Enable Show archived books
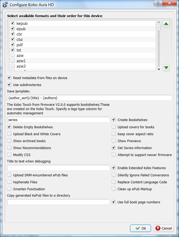This screenshot has height=237, width=179. 9,141
